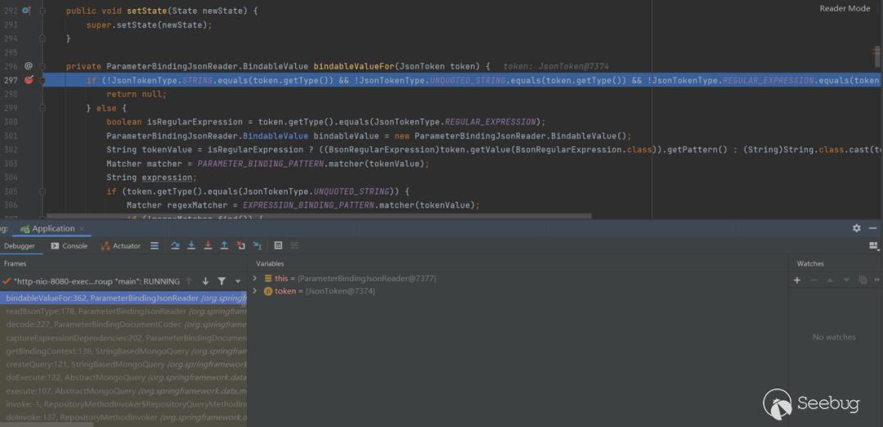Toggle the breakpoint on line 297
This screenshot has width=883, height=427.
(x=29, y=80)
